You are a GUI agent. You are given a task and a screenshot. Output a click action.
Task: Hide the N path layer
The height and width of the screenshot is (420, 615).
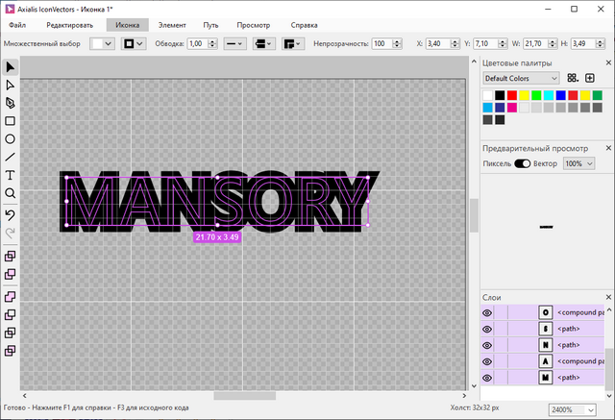pyautogui.click(x=487, y=345)
